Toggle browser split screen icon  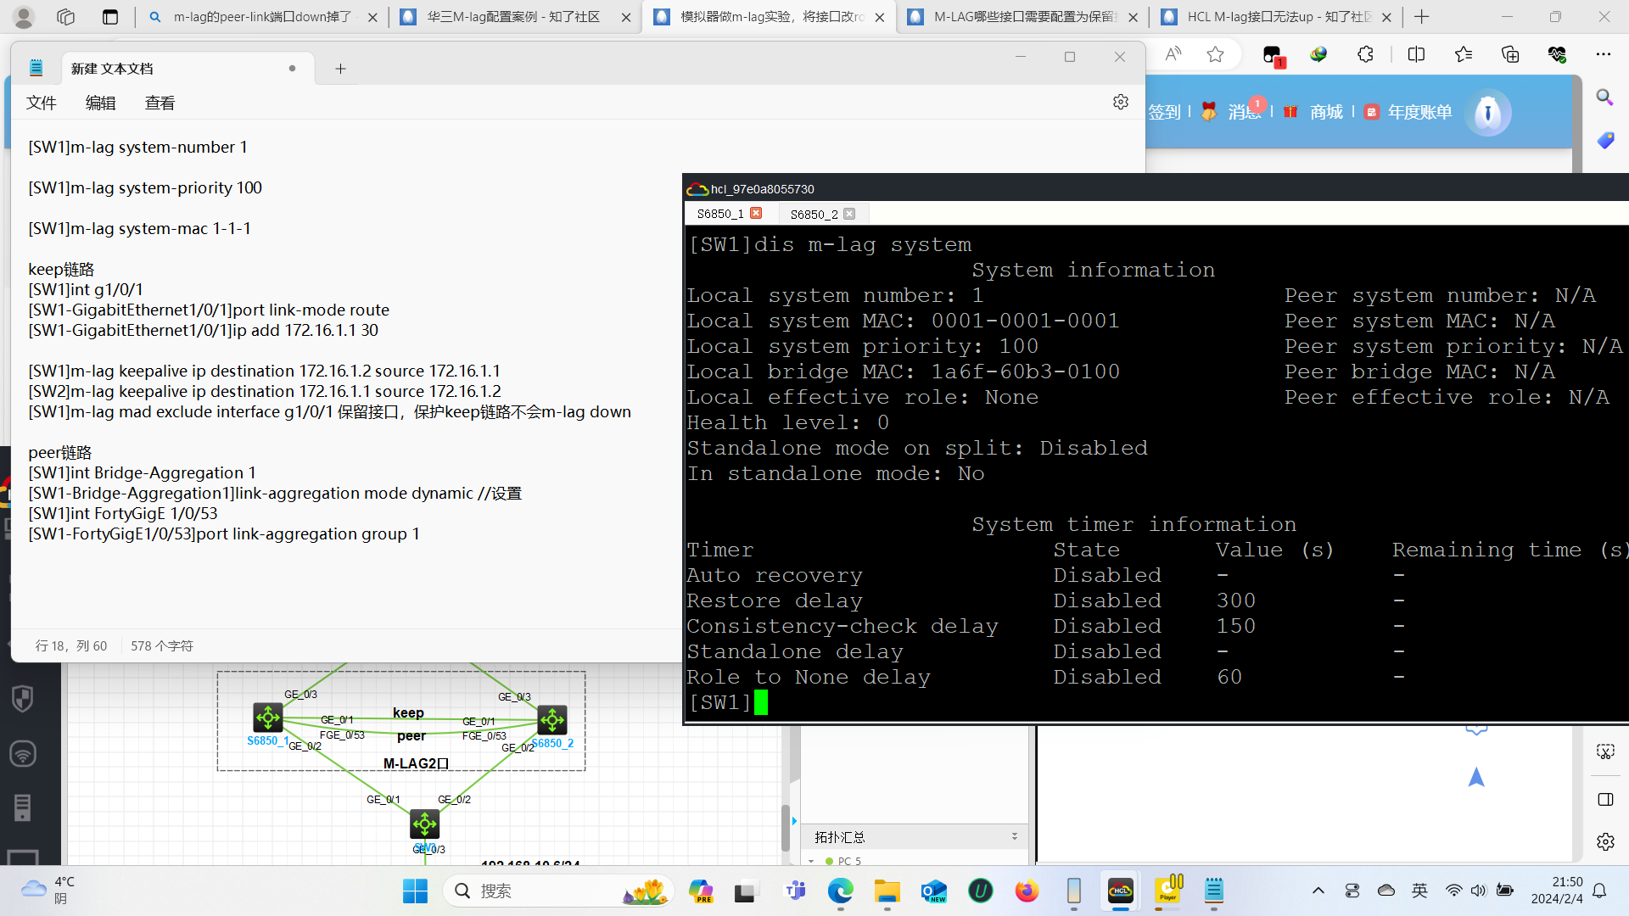click(x=1416, y=54)
